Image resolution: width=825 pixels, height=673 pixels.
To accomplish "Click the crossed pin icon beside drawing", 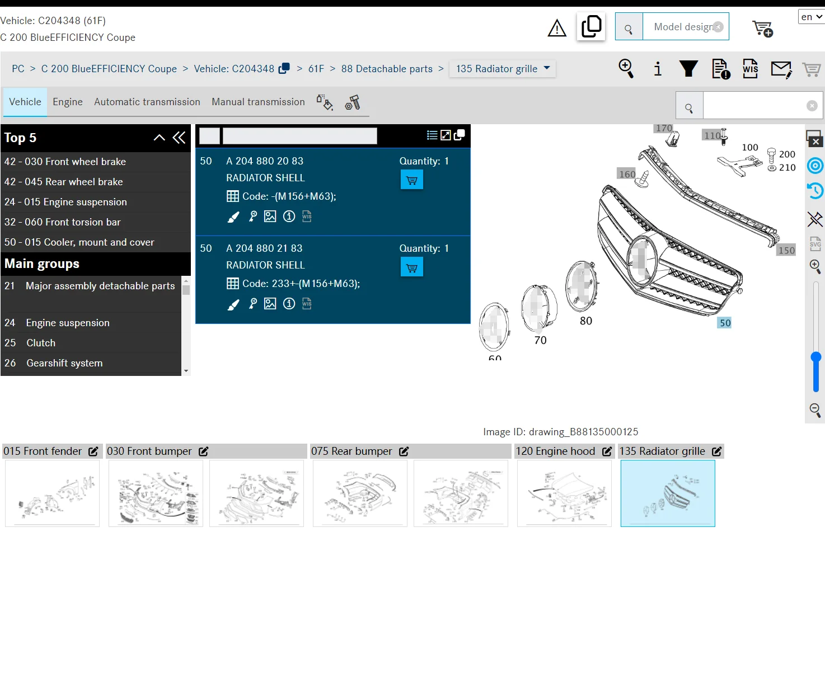I will (x=815, y=219).
